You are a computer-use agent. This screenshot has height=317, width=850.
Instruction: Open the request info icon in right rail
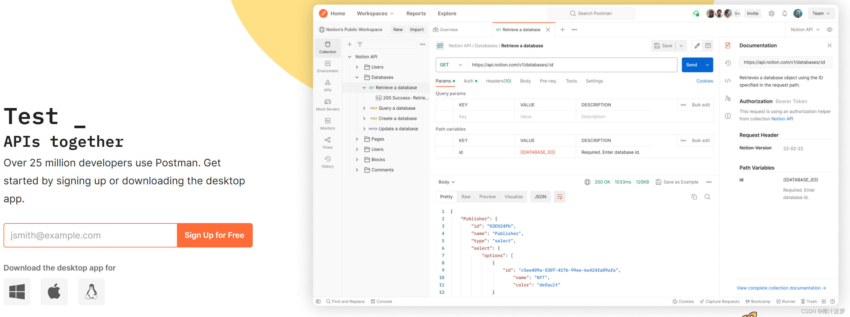pyautogui.click(x=728, y=116)
